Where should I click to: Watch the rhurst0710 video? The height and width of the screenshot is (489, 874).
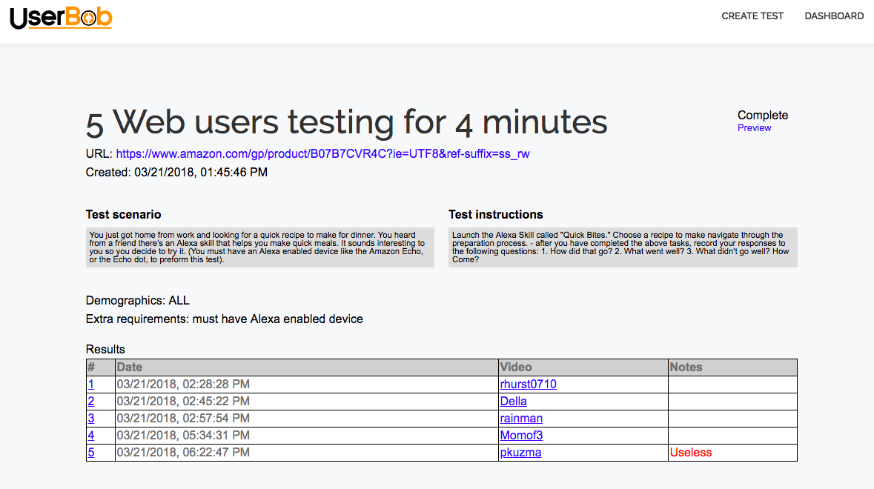pos(528,385)
